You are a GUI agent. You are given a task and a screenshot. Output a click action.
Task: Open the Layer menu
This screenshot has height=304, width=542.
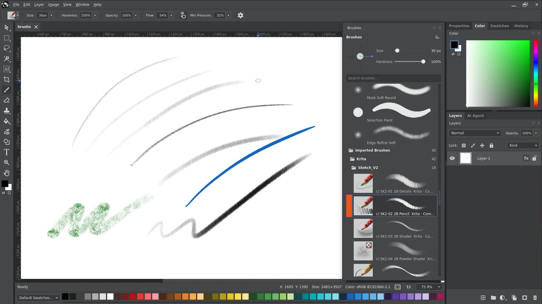click(39, 5)
